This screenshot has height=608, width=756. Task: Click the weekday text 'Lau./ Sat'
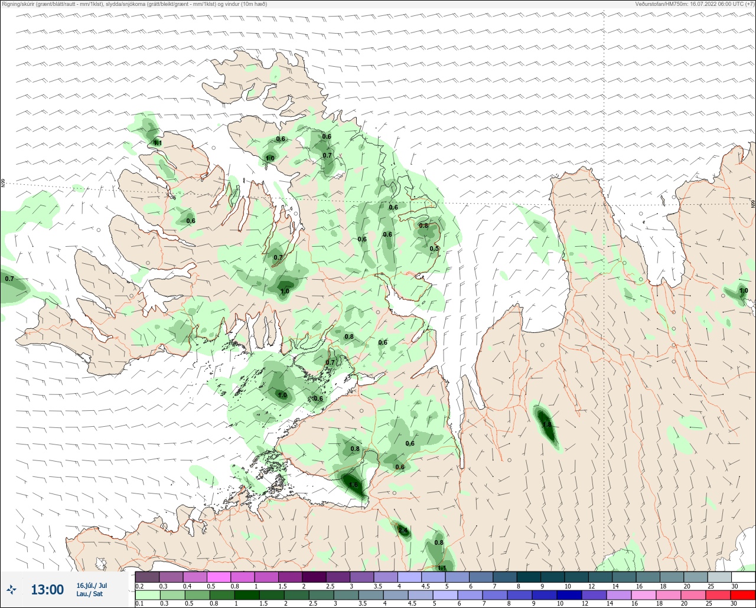click(x=89, y=594)
